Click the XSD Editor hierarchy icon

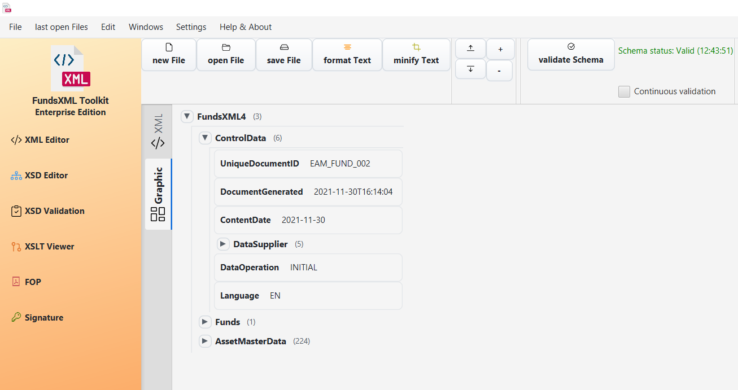tap(16, 176)
